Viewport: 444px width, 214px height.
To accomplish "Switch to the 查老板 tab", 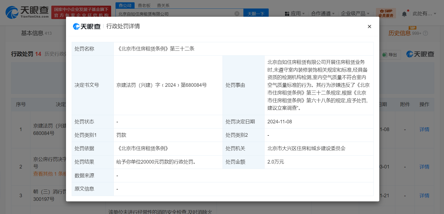I will tap(144, 5).
